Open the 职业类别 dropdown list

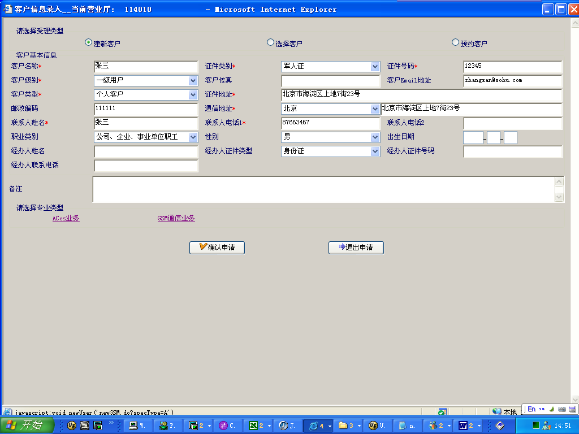tap(193, 137)
